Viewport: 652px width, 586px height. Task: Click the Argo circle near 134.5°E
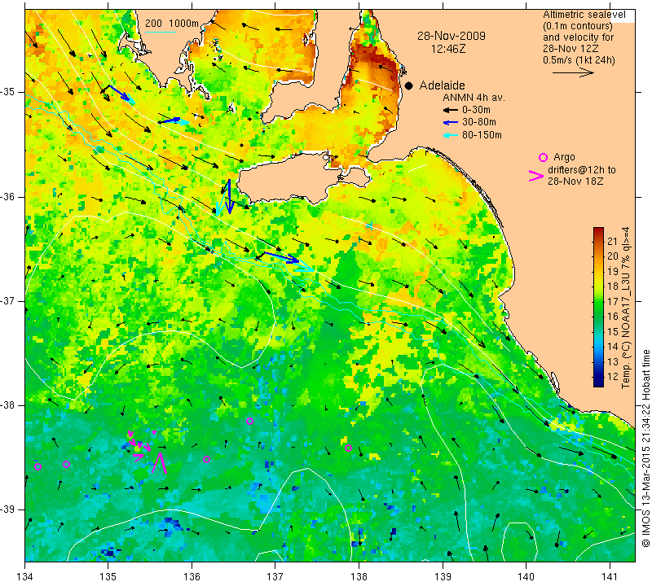(66, 464)
